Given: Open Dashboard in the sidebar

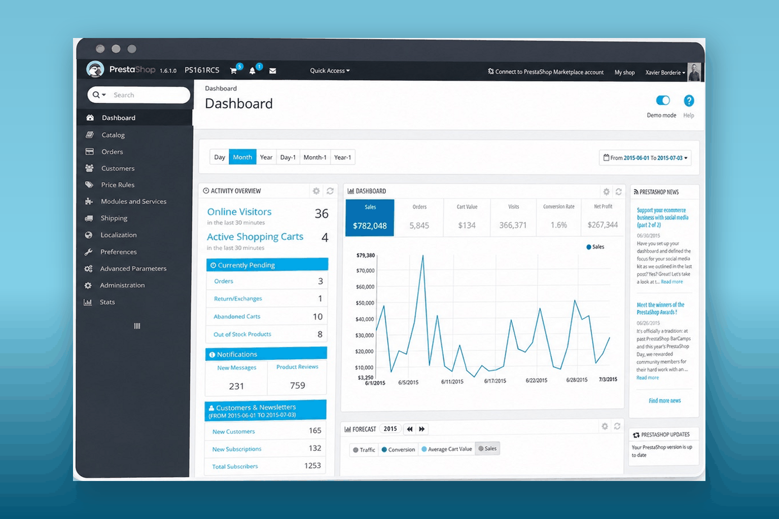Looking at the screenshot, I should tap(134, 118).
